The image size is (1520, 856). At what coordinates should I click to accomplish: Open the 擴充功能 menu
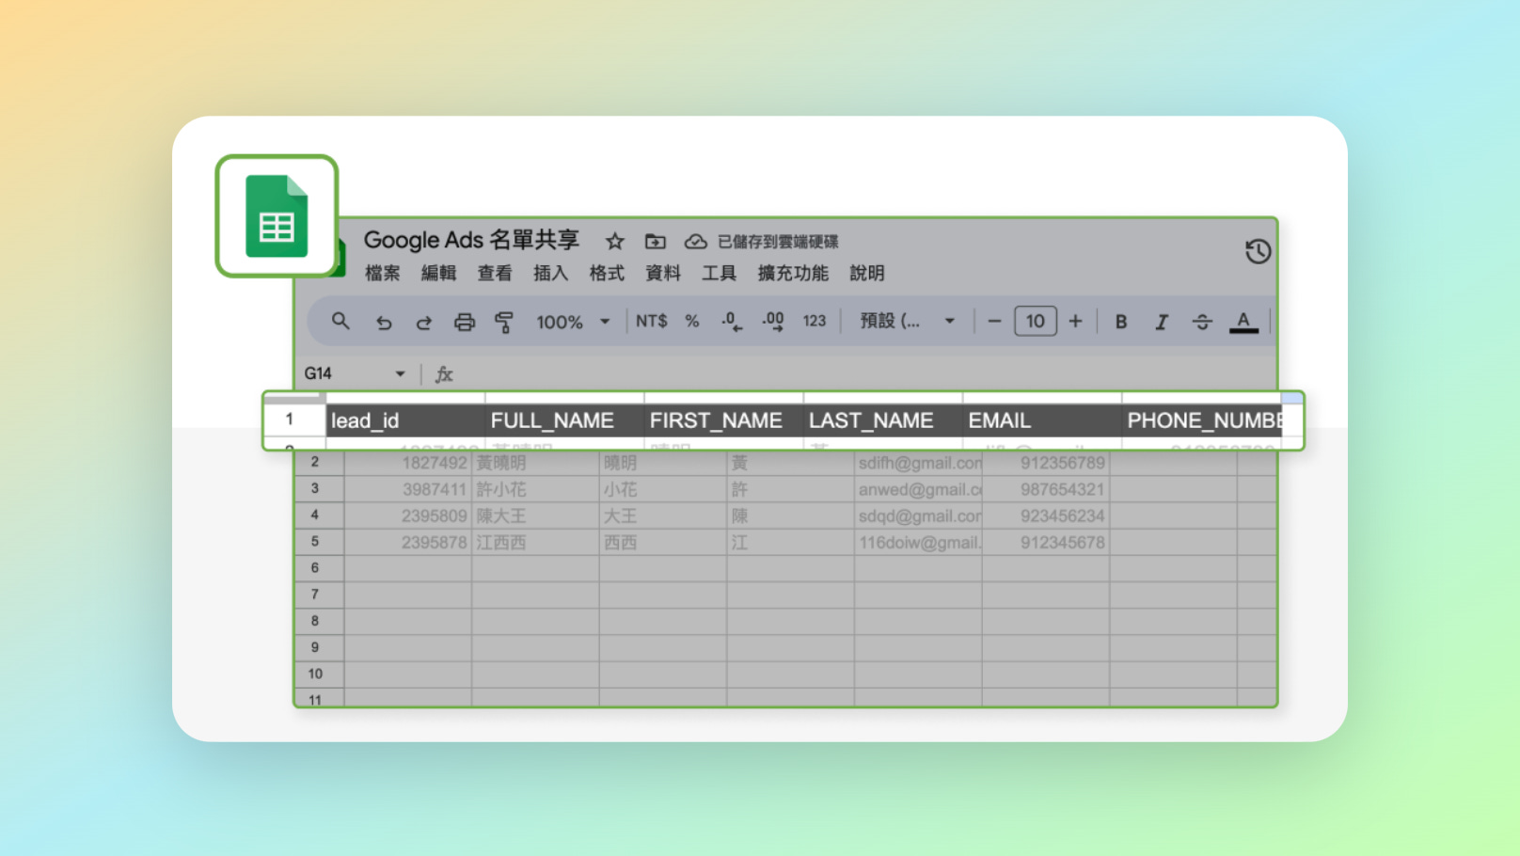tap(793, 273)
